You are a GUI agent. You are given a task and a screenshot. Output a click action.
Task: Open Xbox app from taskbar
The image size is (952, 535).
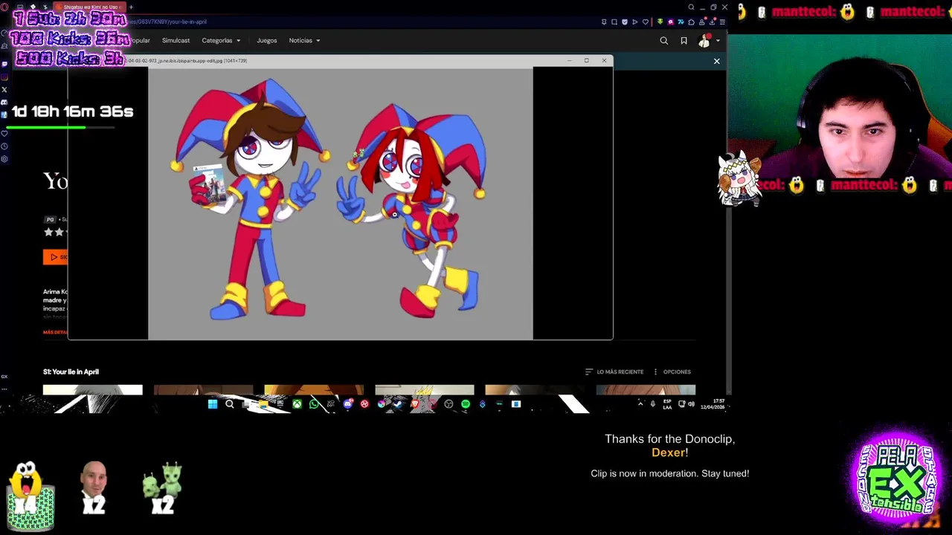pyautogui.click(x=297, y=404)
